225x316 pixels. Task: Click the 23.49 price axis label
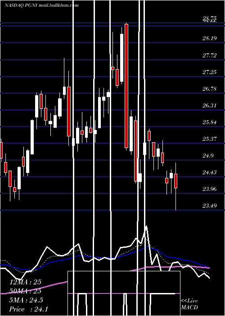210,206
